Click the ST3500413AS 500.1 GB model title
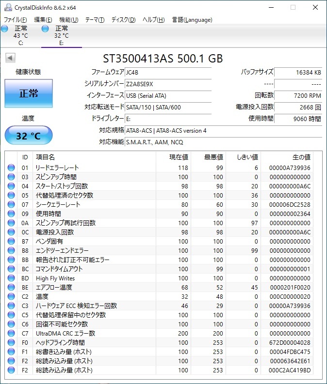The width and height of the screenshot is (327, 384). (163, 59)
